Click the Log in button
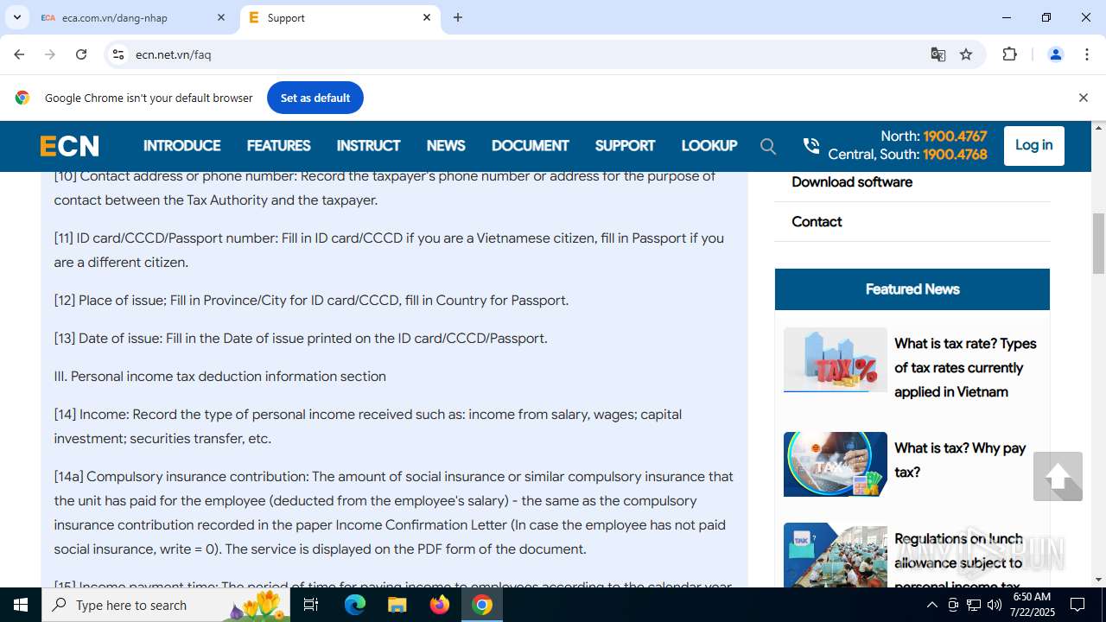 [x=1033, y=145]
